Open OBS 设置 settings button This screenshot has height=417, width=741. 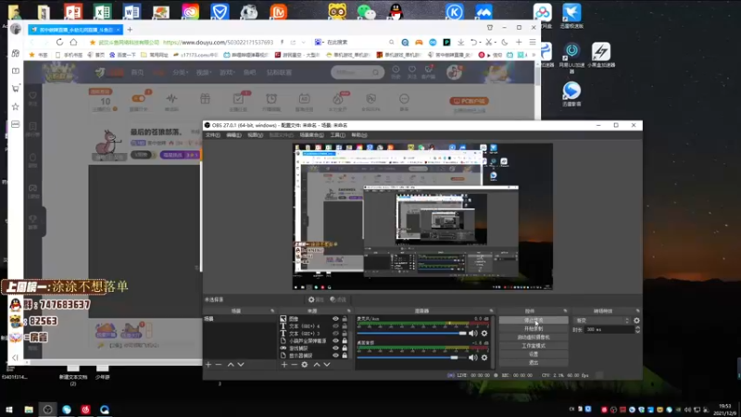(x=534, y=354)
